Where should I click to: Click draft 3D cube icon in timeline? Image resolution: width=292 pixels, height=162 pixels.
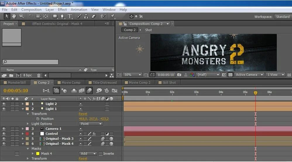click(64, 90)
